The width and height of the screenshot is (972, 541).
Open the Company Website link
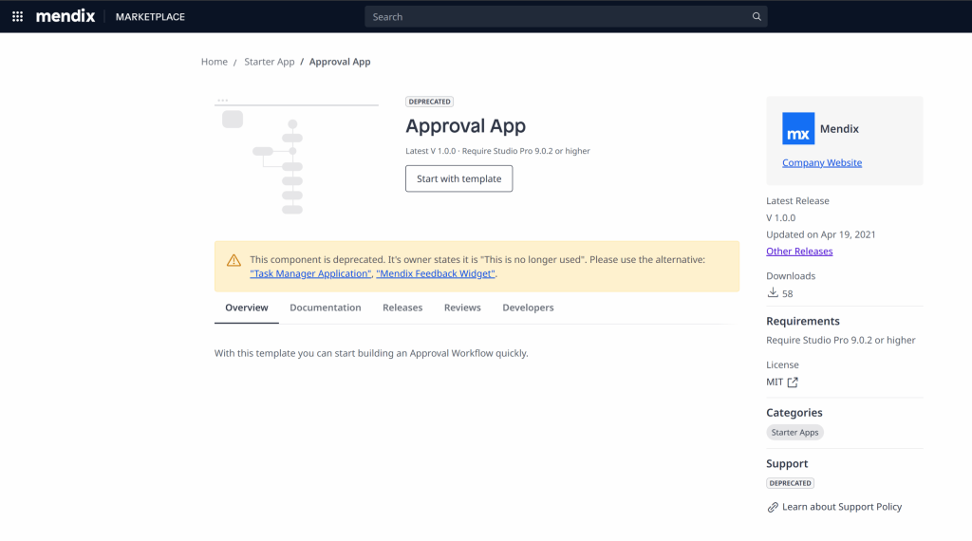(821, 163)
